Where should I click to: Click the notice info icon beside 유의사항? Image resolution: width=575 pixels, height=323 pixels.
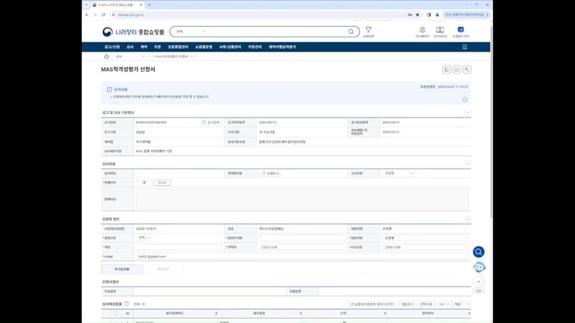tap(109, 89)
